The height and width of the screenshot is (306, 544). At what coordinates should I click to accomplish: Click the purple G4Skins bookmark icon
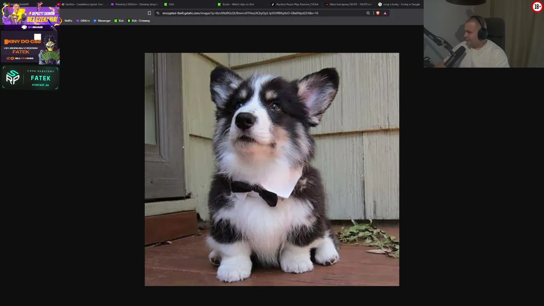[78, 21]
